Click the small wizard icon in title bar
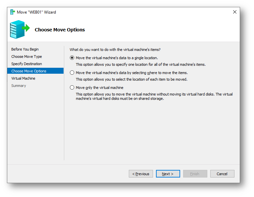This screenshot has height=197, width=254. (x=13, y=12)
